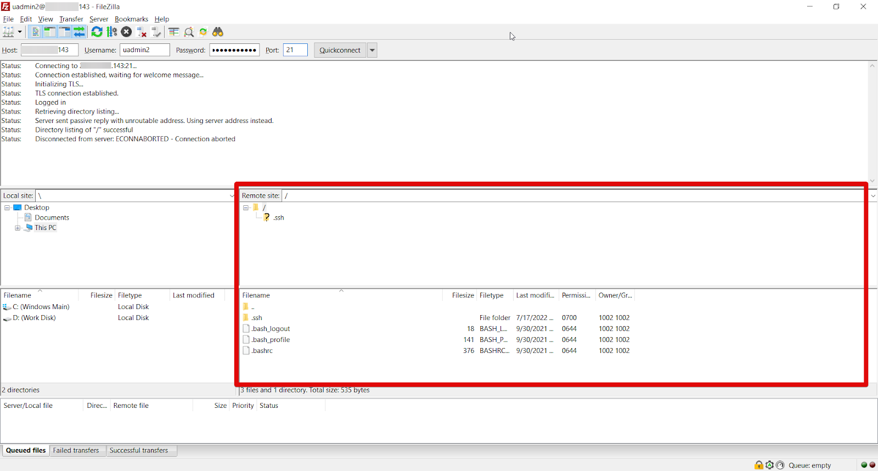Click the speed limits gauge icon
The height and width of the screenshot is (471, 878).
(x=780, y=465)
